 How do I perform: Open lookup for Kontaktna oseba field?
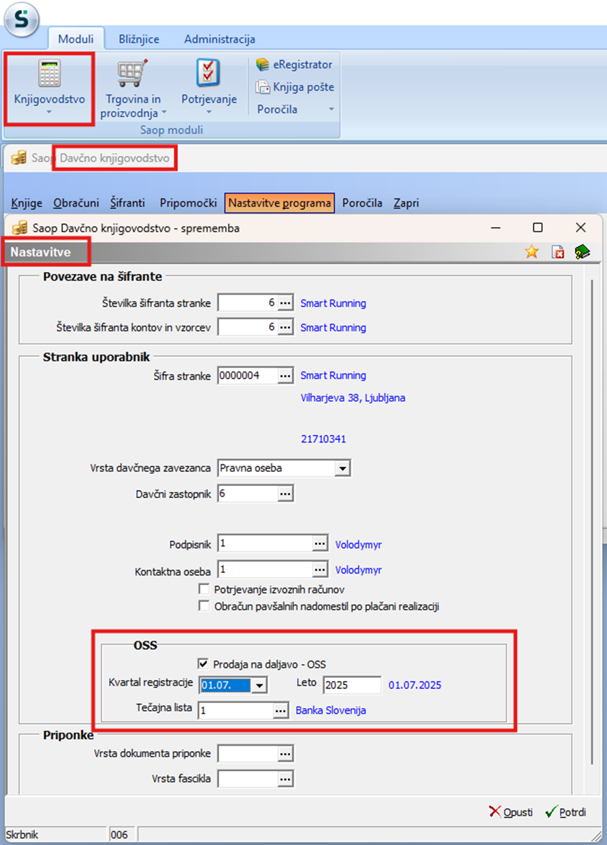320,569
